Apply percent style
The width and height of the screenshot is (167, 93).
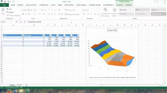click(88, 14)
